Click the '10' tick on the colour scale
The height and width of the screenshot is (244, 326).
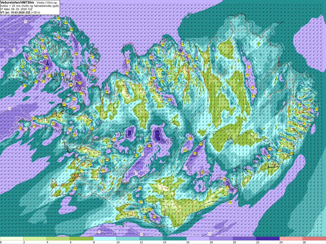click(118, 242)
